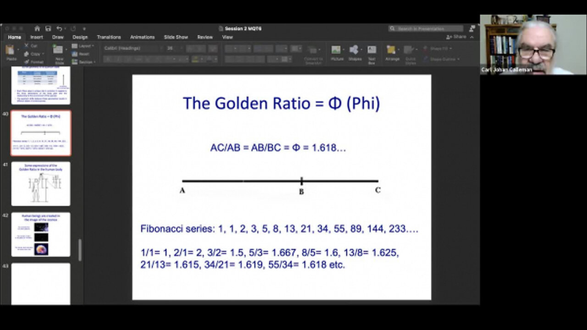587x330 pixels.
Task: Click Convert to SmartArt
Action: [314, 55]
